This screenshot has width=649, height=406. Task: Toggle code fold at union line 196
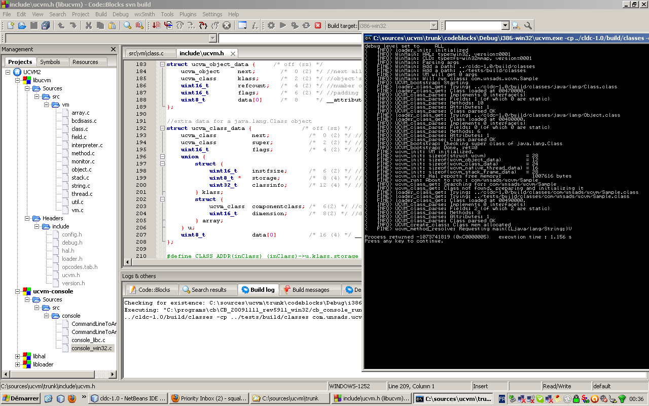pos(162,157)
